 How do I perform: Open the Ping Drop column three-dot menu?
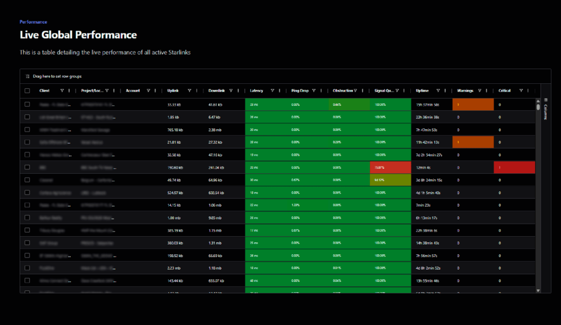pyautogui.click(x=321, y=90)
